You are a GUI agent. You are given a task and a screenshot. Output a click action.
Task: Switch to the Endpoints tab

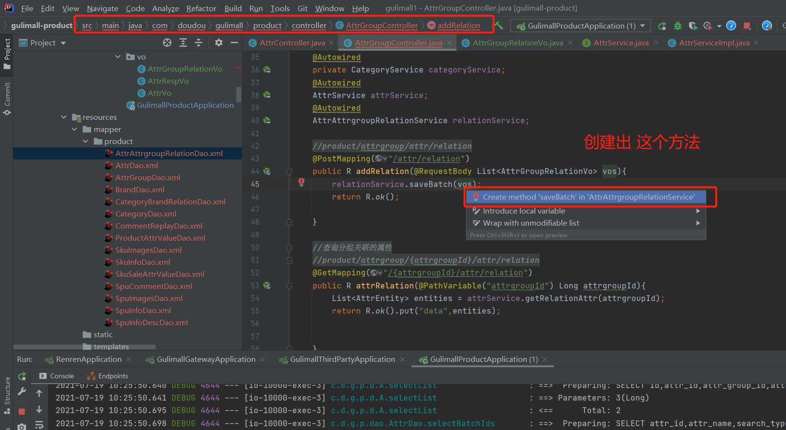pyautogui.click(x=107, y=376)
